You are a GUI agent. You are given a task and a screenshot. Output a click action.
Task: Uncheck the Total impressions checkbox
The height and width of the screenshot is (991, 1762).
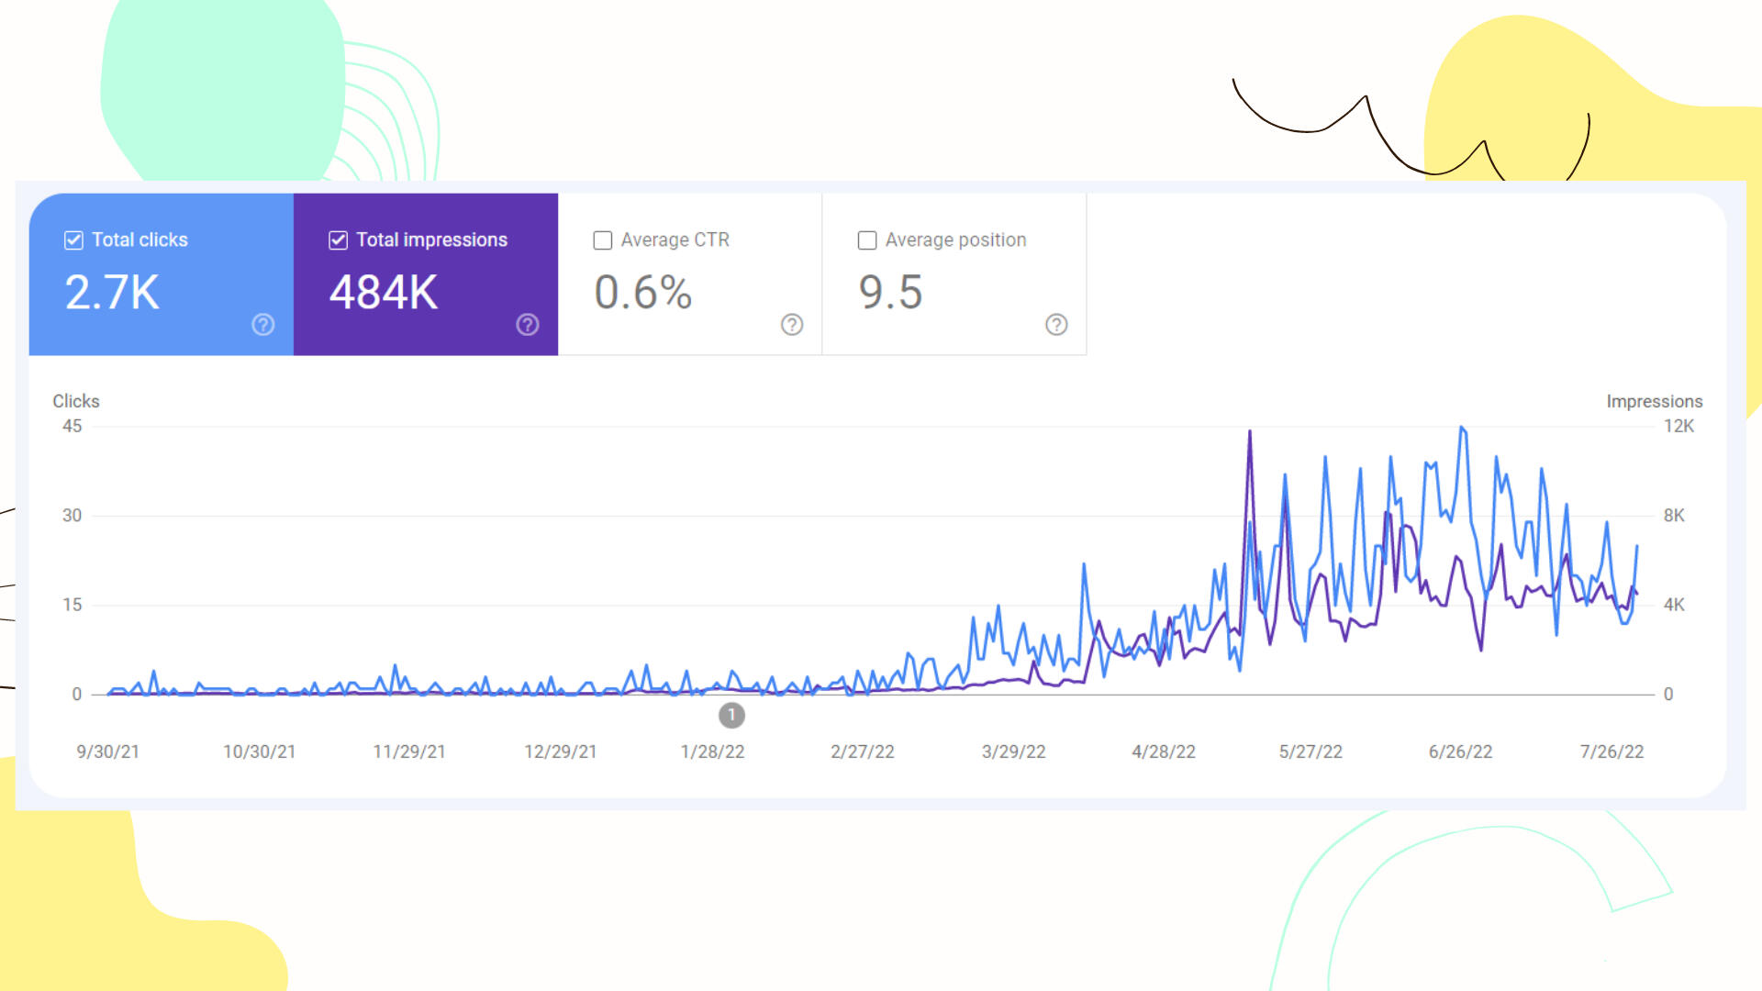(x=338, y=240)
